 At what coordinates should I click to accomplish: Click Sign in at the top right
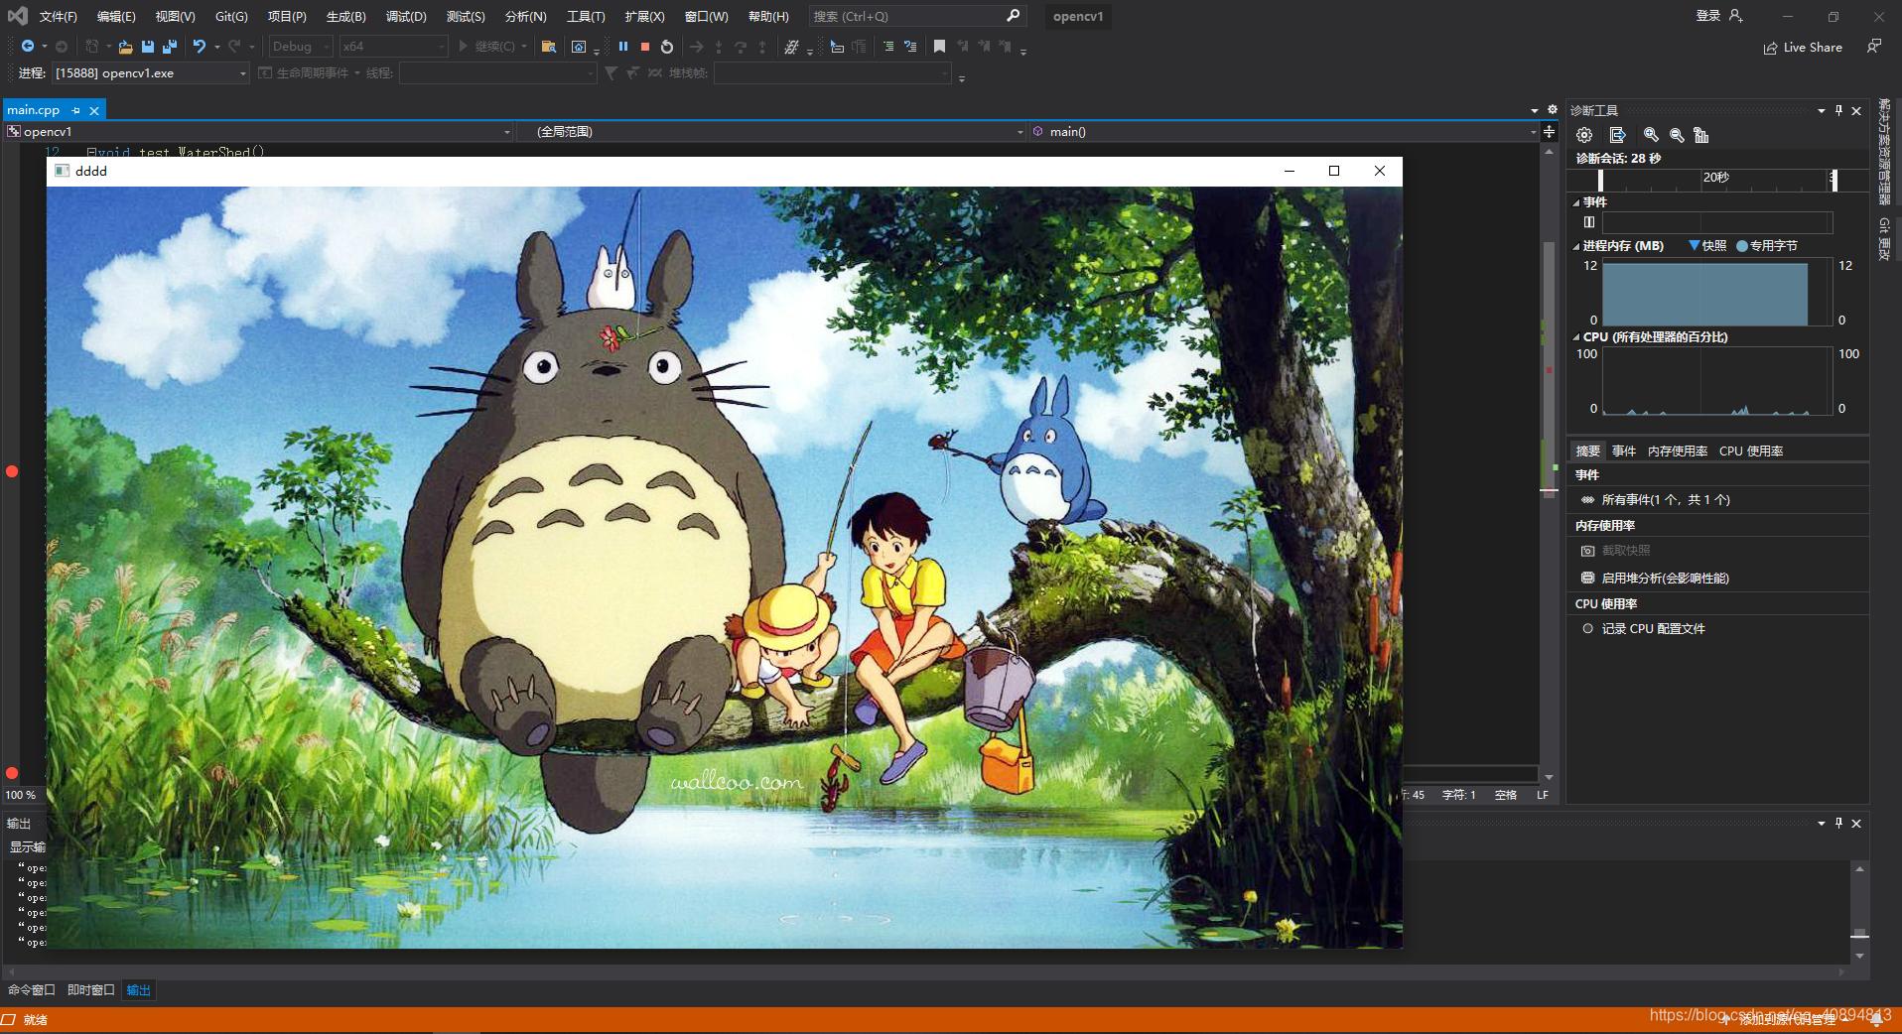click(x=1707, y=16)
